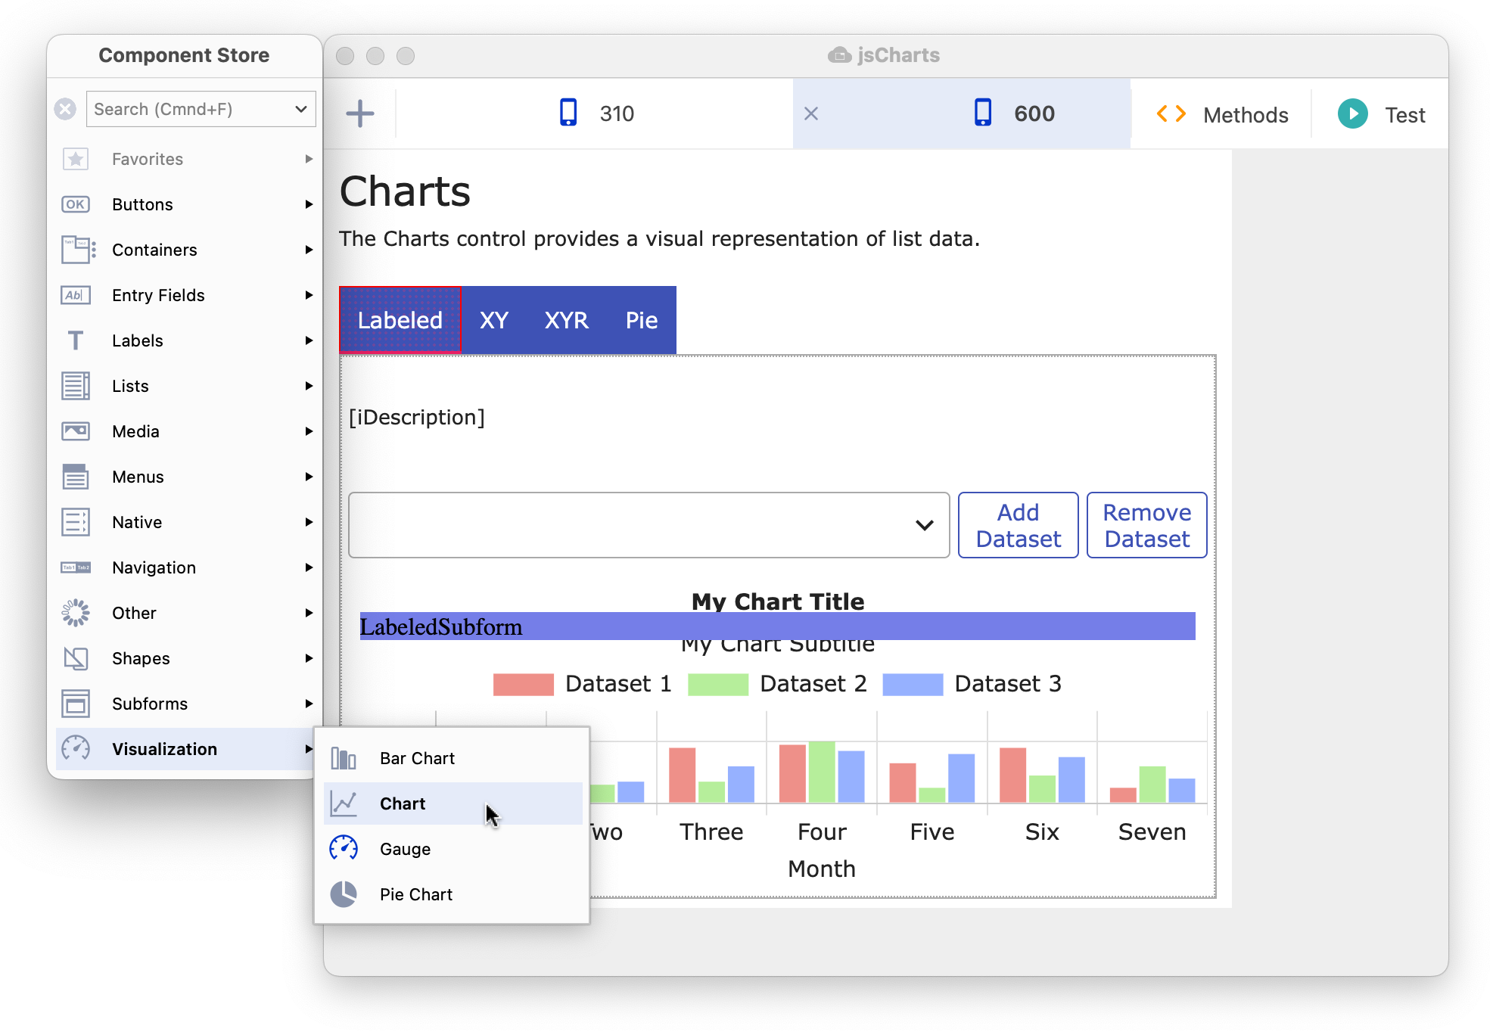Click the Bar Chart icon in submenu
This screenshot has width=1496, height=1035.
click(344, 758)
